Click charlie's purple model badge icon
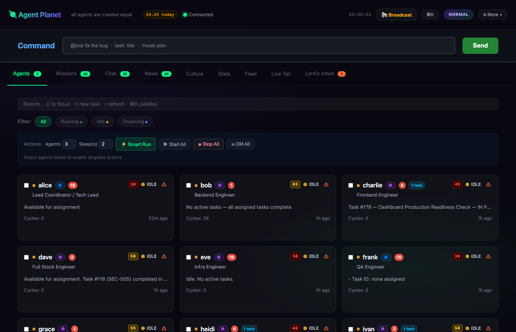The width and height of the screenshot is (516, 332). coord(390,185)
